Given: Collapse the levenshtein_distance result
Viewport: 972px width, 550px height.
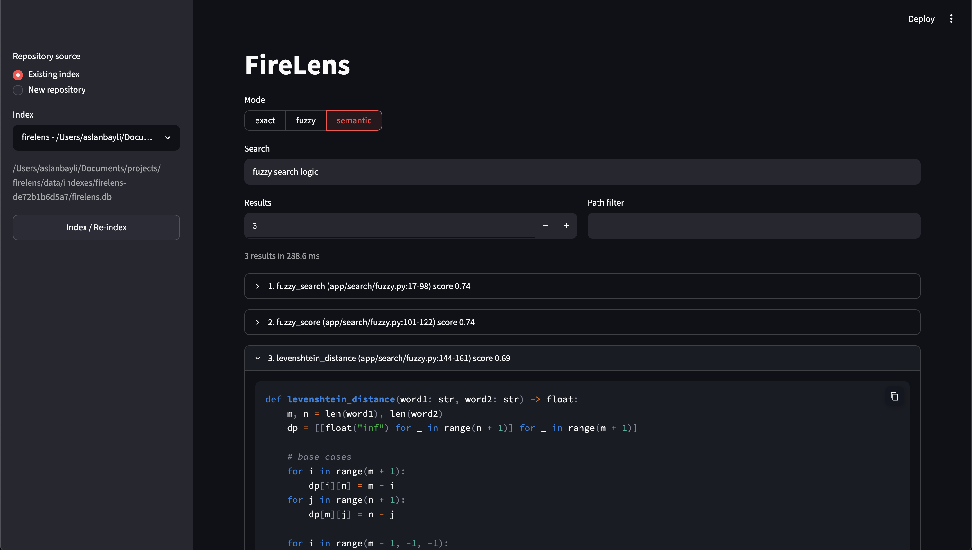Looking at the screenshot, I should (x=582, y=358).
